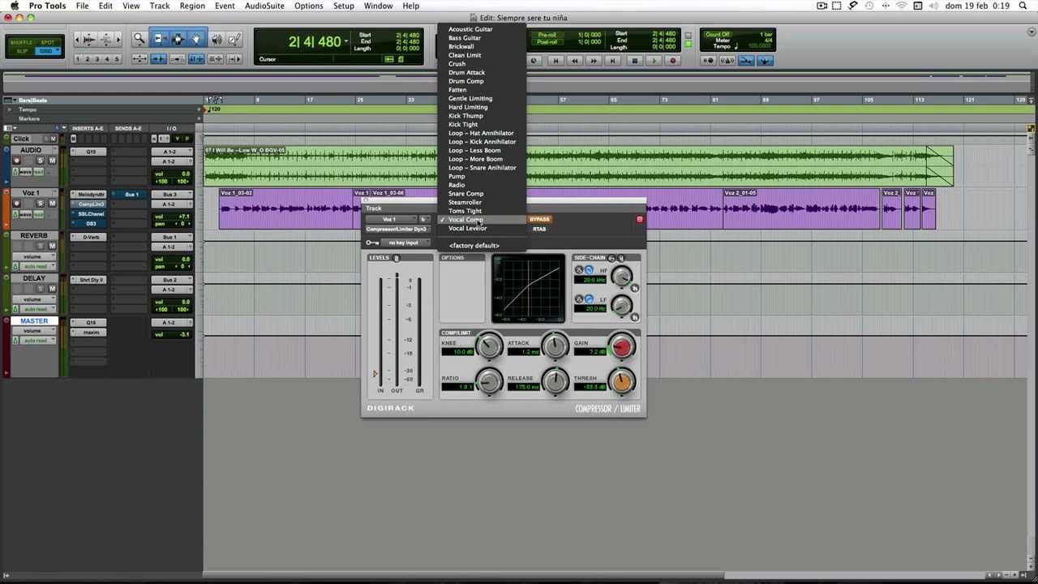Image resolution: width=1038 pixels, height=584 pixels.
Task: Mute the AUDIO track
Action: click(53, 161)
